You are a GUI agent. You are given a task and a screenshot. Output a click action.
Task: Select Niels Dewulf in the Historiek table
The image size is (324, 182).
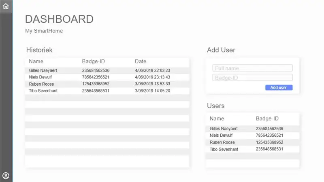40,77
